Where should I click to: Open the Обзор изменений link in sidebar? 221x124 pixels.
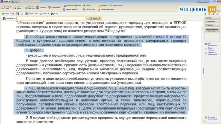(210, 49)
